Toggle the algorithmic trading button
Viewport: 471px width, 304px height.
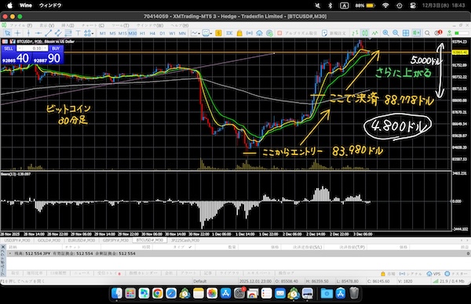(297, 33)
